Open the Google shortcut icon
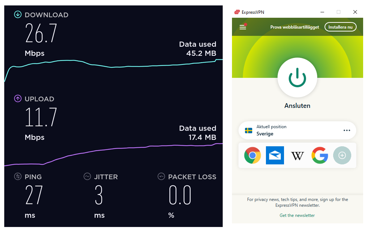 [x=320, y=155]
